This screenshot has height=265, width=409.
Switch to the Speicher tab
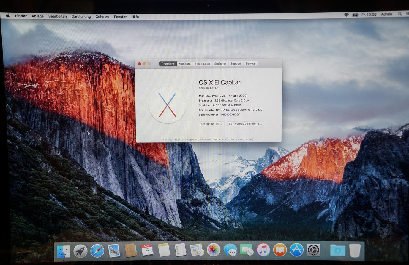point(220,64)
